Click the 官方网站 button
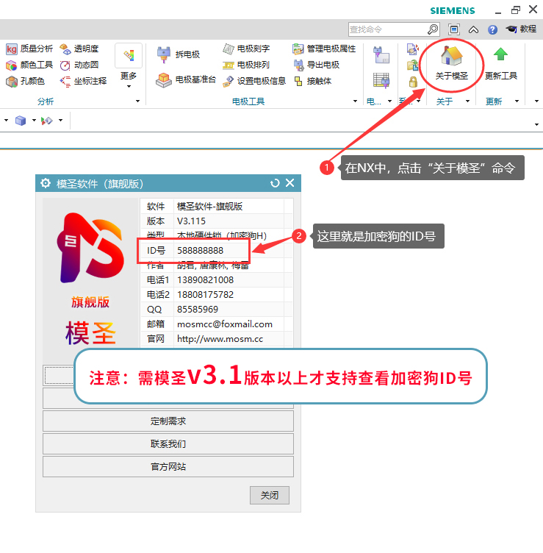The width and height of the screenshot is (543, 553). [168, 467]
